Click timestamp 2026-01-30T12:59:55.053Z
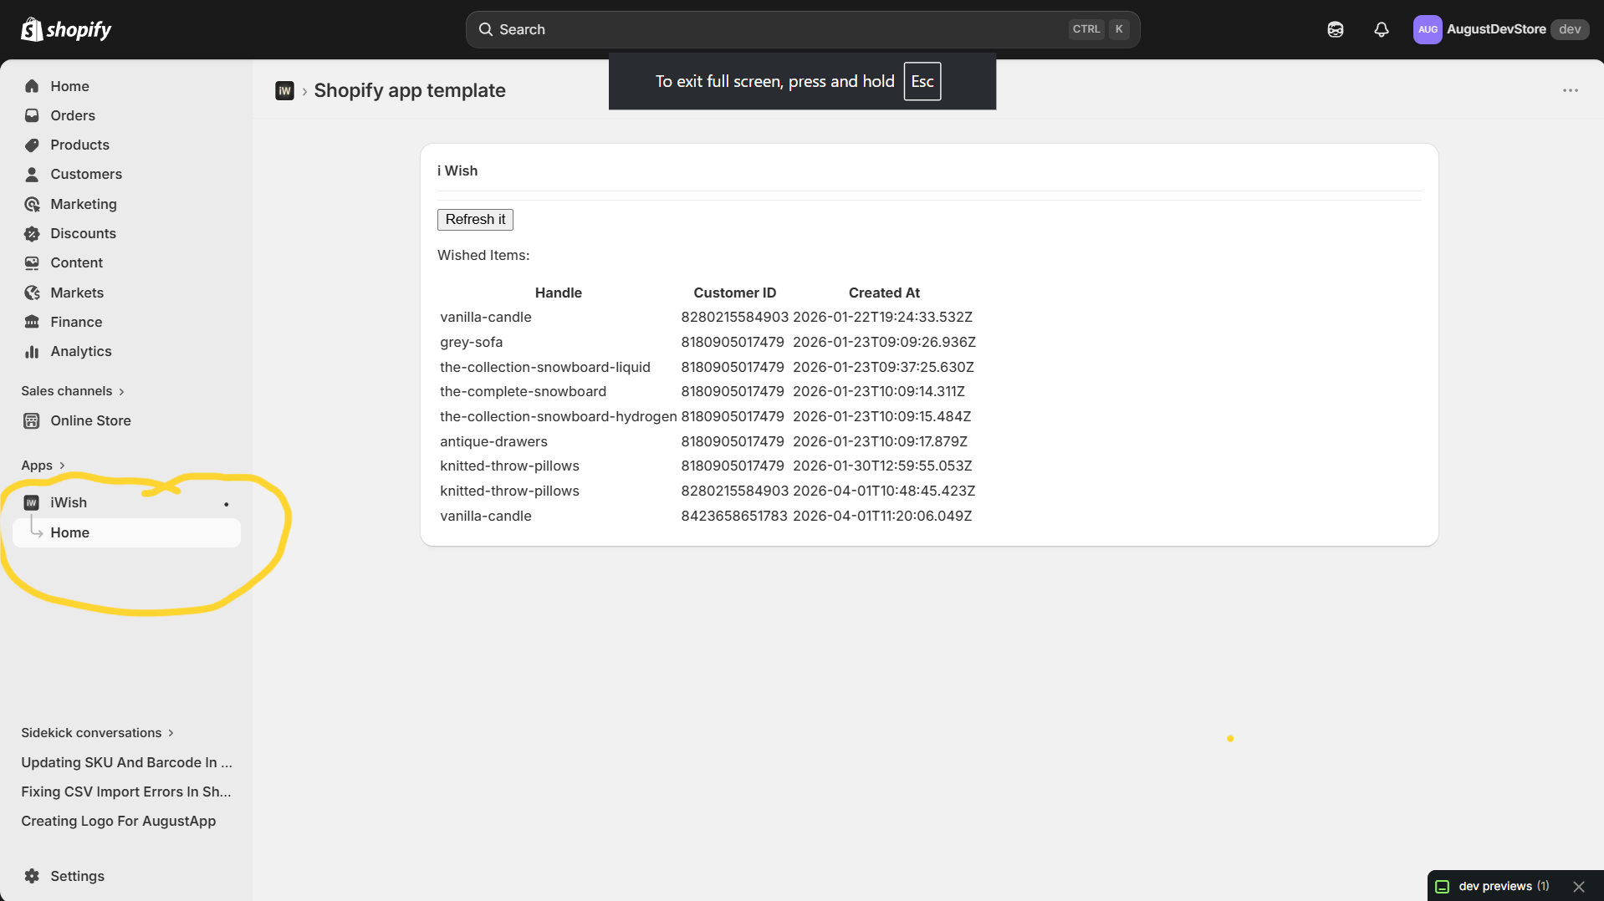This screenshot has height=901, width=1604. pos(882,466)
